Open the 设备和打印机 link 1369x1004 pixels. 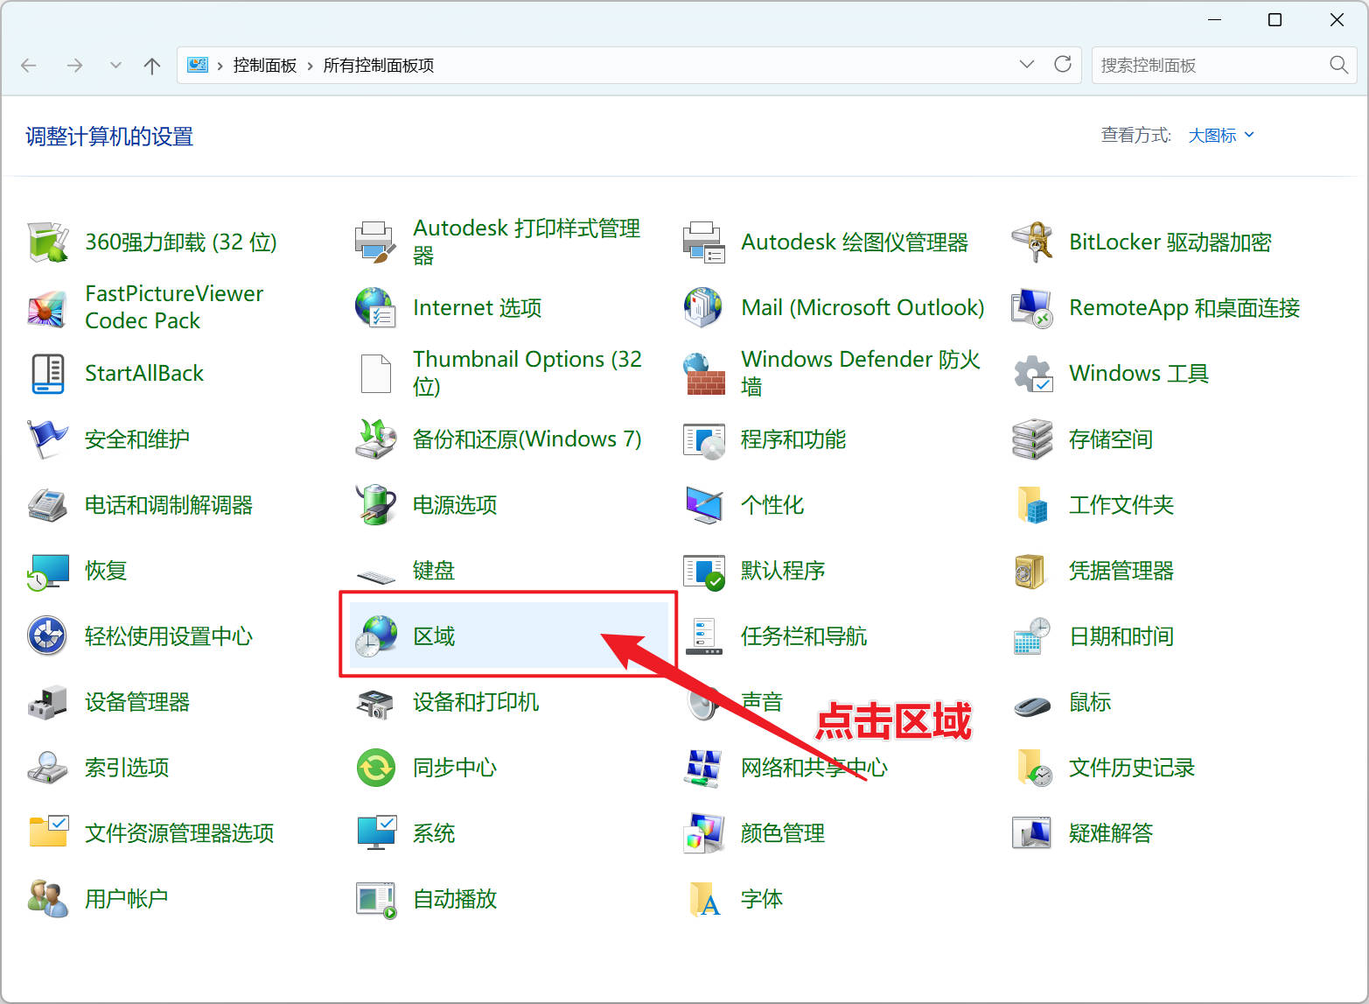(476, 702)
